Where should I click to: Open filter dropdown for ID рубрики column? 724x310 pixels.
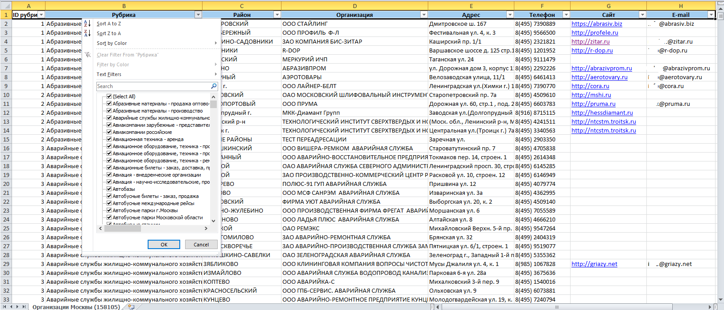point(41,15)
